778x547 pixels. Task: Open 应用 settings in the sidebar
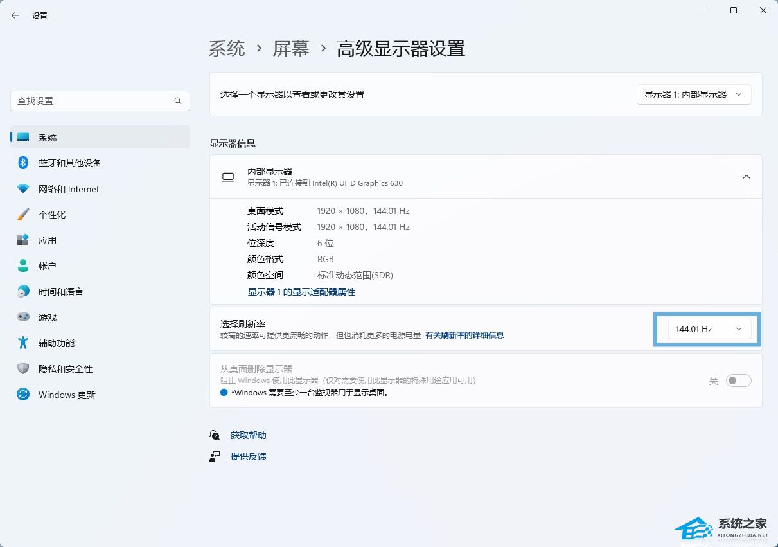(x=48, y=240)
